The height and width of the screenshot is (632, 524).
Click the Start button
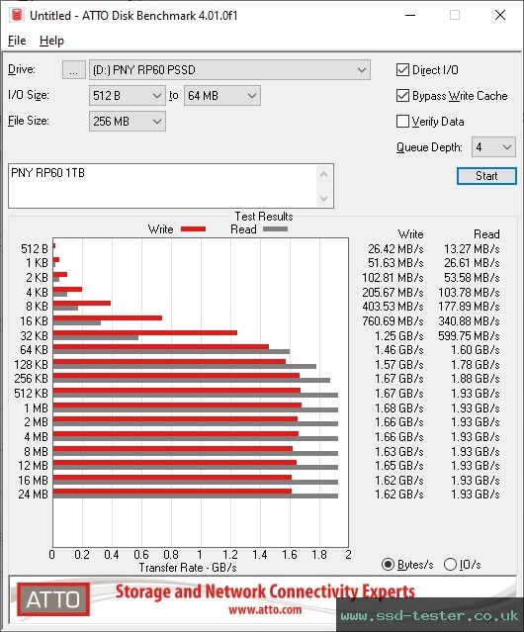(486, 176)
